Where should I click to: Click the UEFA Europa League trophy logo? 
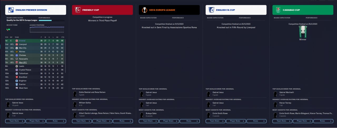coord(144,10)
